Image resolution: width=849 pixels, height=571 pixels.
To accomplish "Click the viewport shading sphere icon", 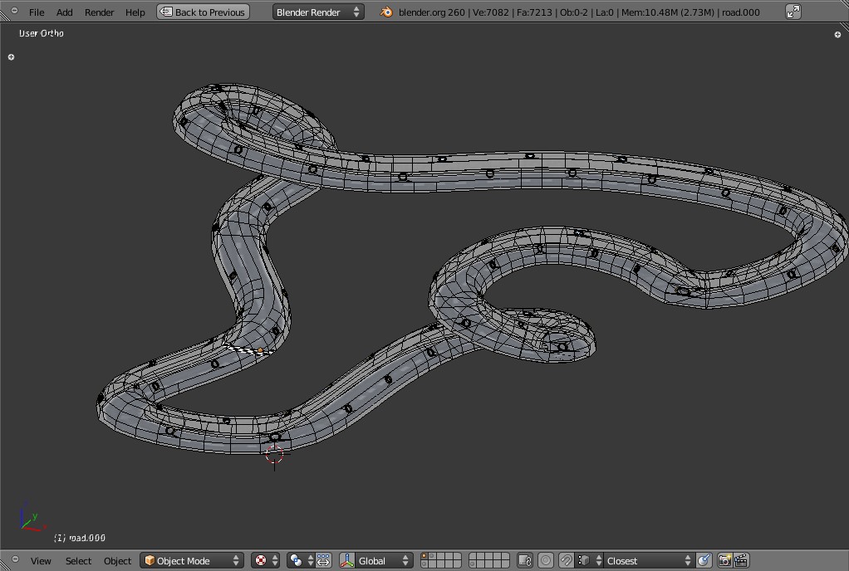I will click(262, 561).
